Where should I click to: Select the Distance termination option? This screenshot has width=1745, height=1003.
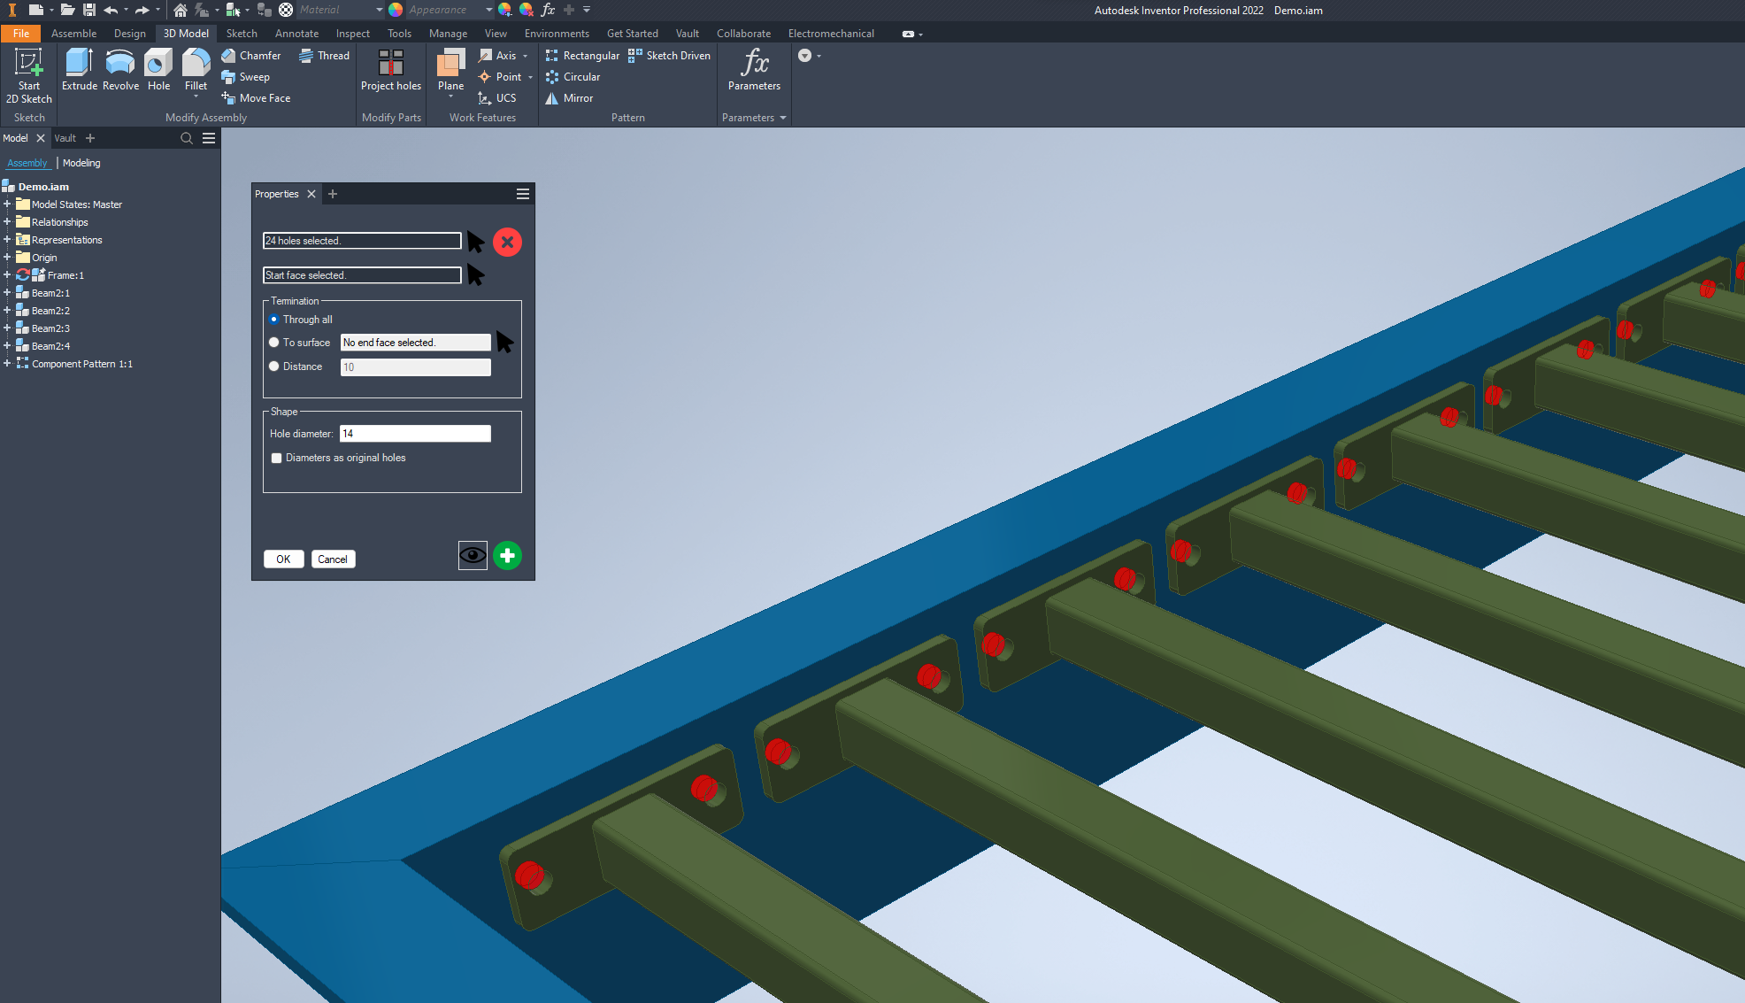(x=274, y=366)
